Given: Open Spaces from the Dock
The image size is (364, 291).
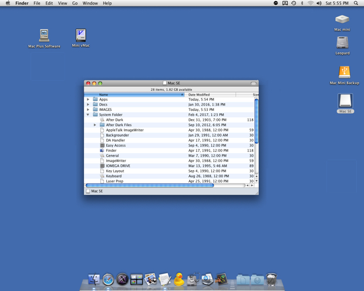Looking at the screenshot, I should click(x=136, y=279).
